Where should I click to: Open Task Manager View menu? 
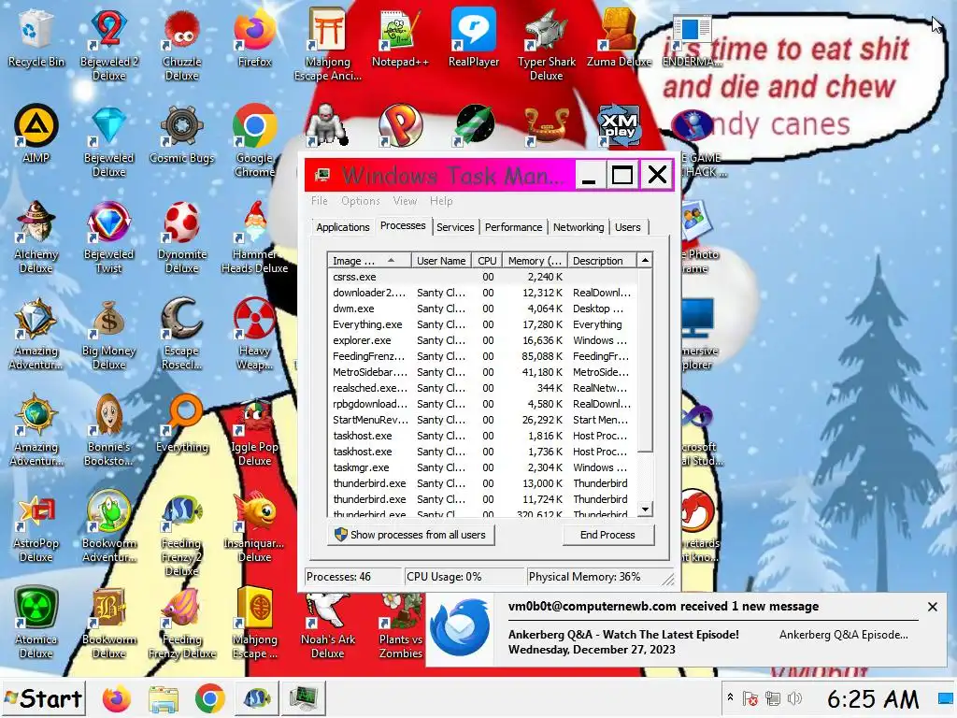point(405,201)
